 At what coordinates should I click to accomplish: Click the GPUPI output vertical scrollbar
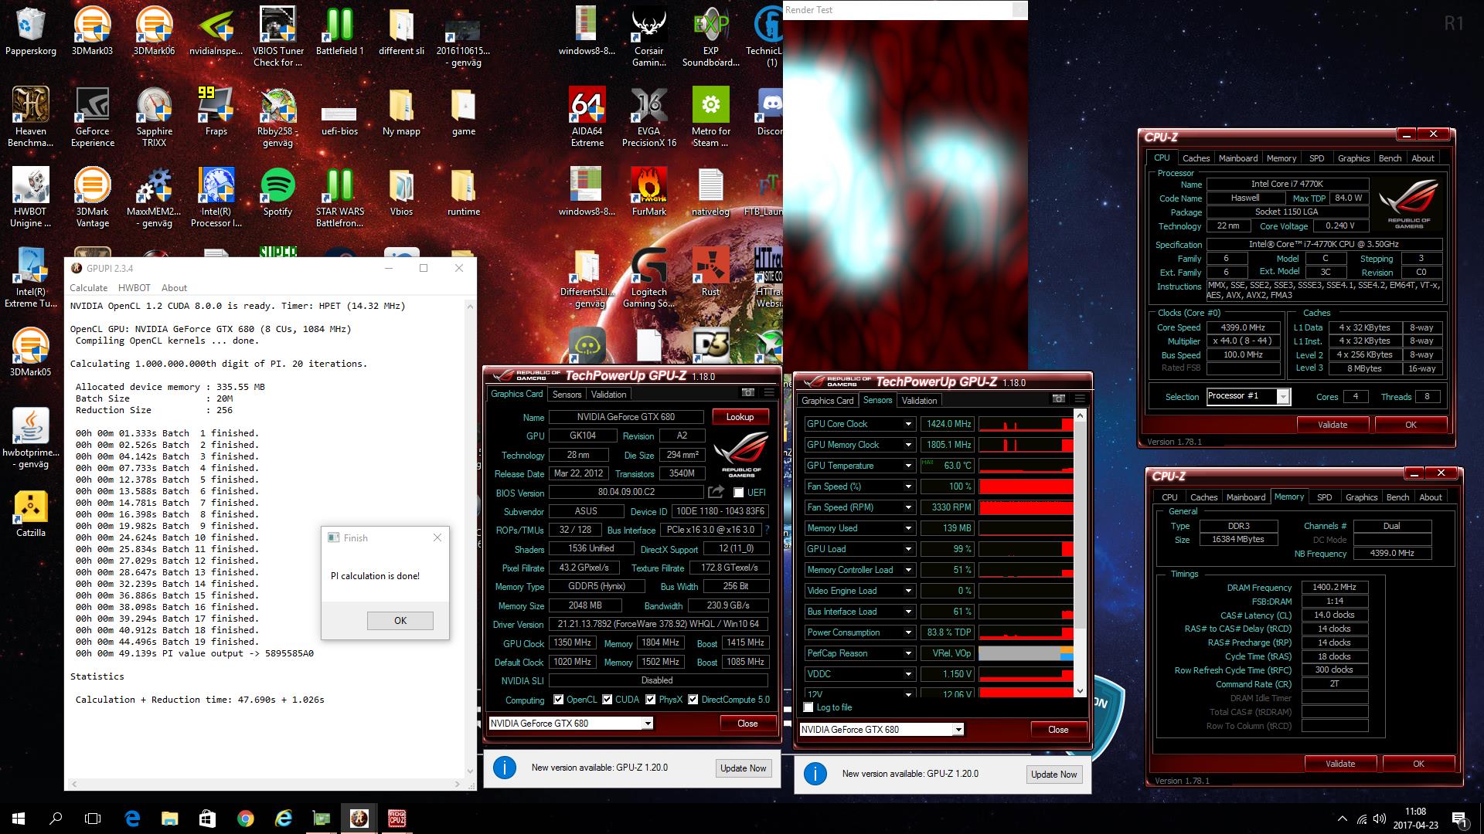click(470, 539)
